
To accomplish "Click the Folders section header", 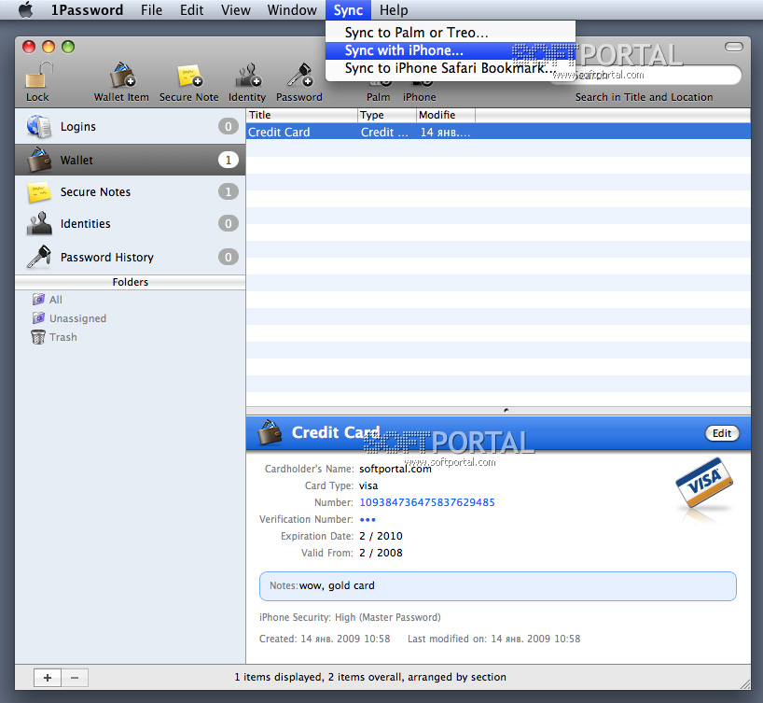I will [x=130, y=282].
